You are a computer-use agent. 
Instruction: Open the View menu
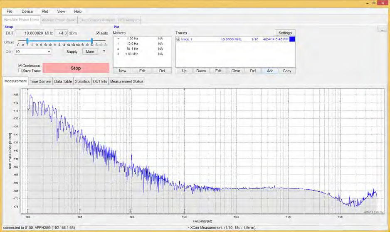61,12
